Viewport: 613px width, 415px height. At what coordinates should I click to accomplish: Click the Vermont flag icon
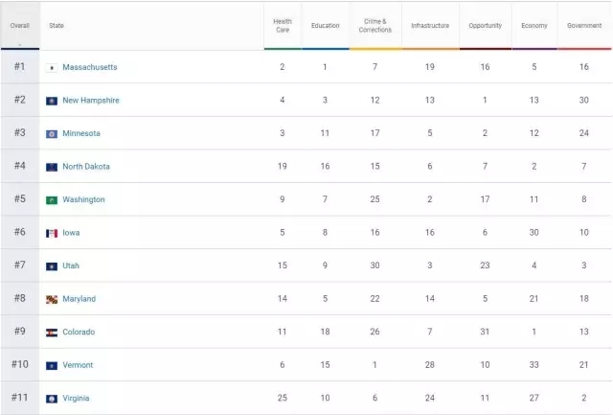(52, 365)
